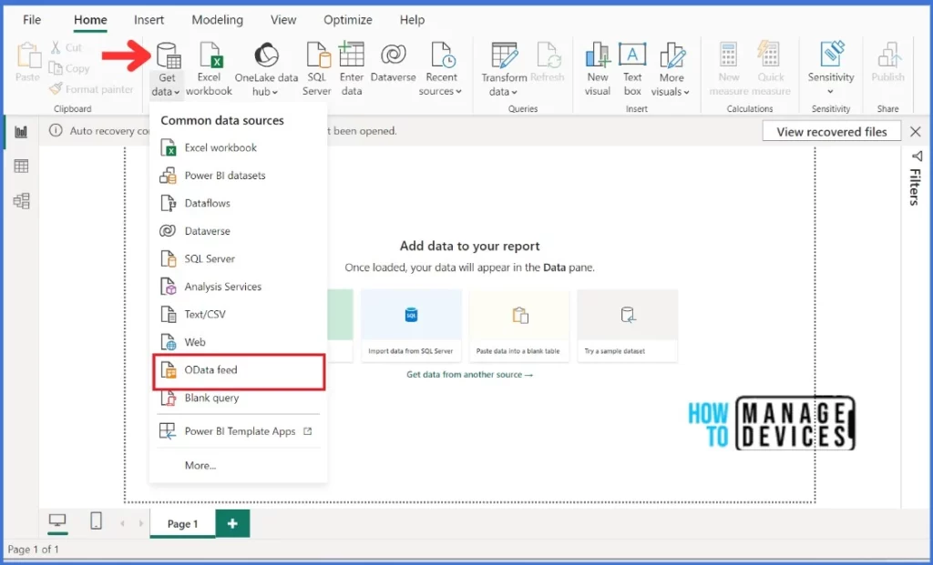This screenshot has width=933, height=565.
Task: Click Try a sample dataset card
Action: (628, 326)
